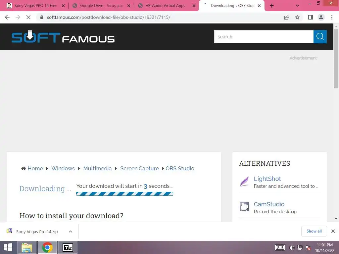Viewport: 339px width, 254px height.
Task: Click the page vertical scrollbar thumb
Action: [336, 58]
